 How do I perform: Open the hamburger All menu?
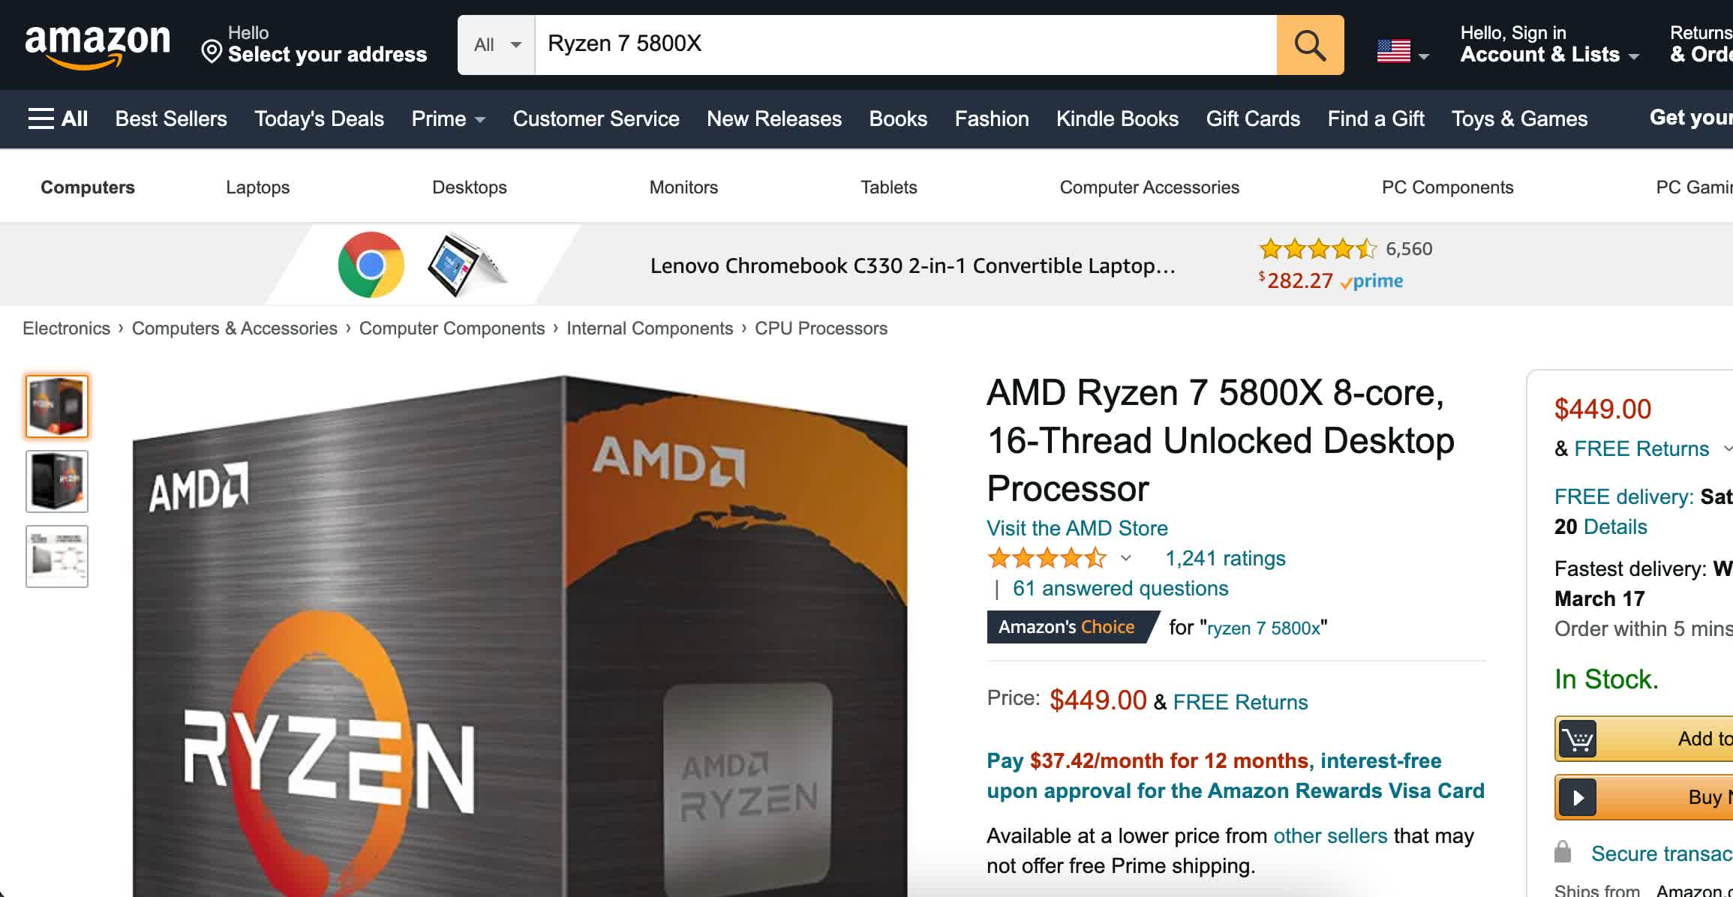pyautogui.click(x=58, y=118)
